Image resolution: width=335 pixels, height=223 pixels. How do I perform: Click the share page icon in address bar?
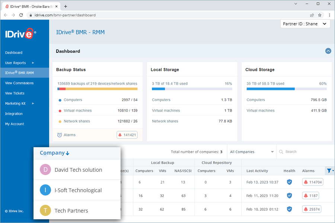[312, 15]
